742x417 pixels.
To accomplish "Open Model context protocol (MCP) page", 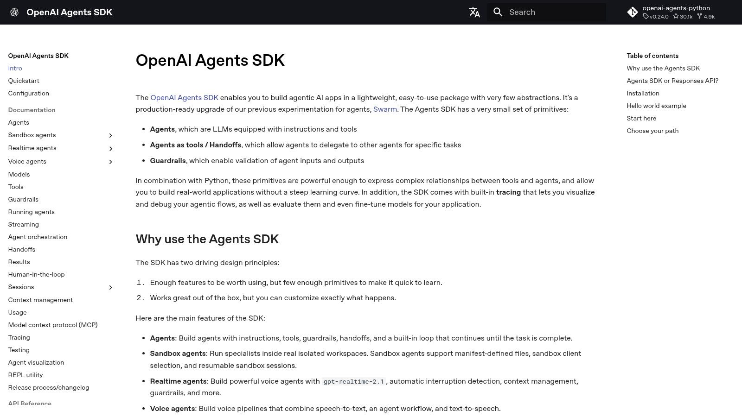I will coord(53,325).
